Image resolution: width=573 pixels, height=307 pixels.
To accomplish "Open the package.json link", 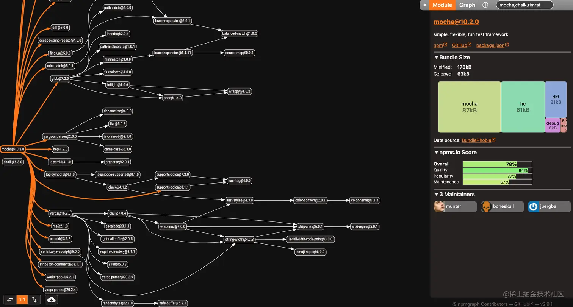I will click(x=492, y=45).
